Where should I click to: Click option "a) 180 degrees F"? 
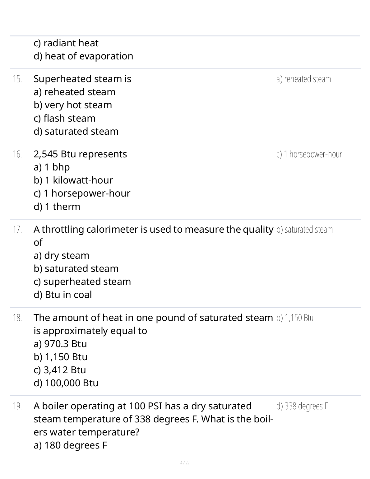pos(70,445)
